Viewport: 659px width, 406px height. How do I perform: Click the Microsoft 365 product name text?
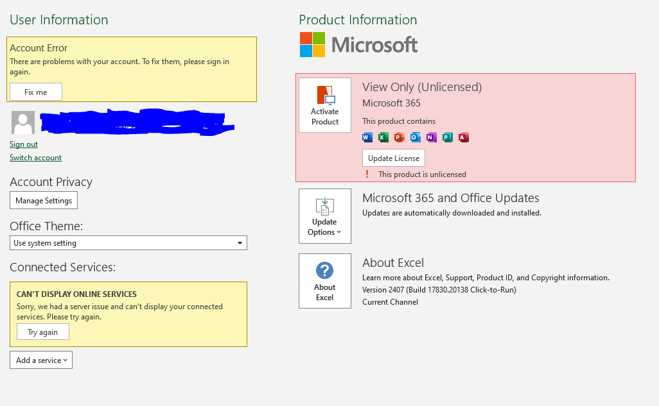(x=391, y=103)
